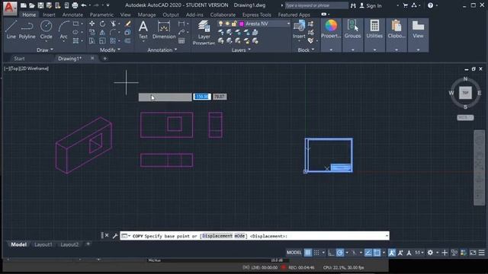
Task: Open the command line history dropdown arrow
Action: tap(387, 236)
